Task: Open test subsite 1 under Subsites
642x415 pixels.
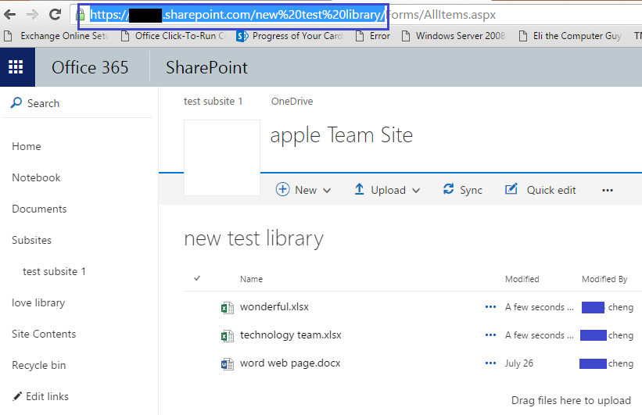Action: 55,271
